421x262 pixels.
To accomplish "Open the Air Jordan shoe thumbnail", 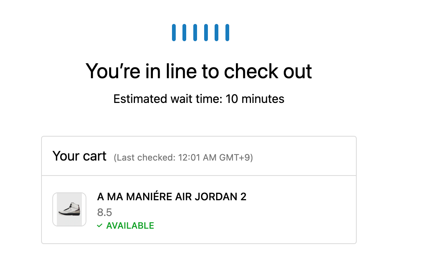I will (x=69, y=209).
